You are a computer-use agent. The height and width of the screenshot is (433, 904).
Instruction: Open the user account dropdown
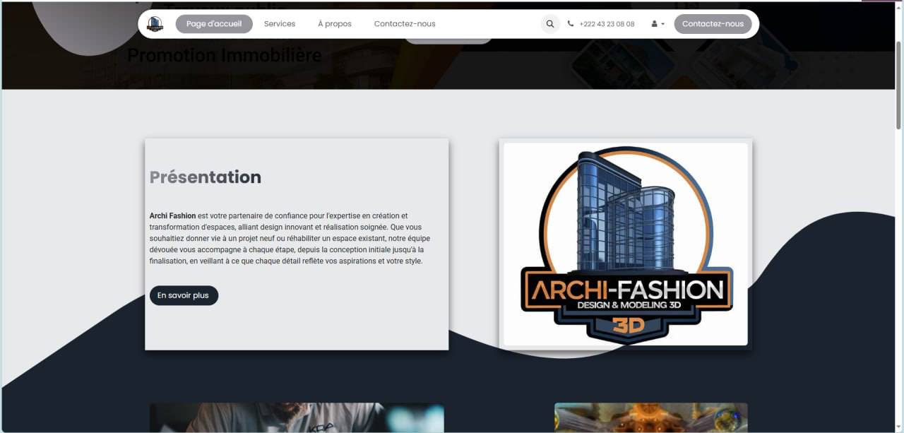coord(658,24)
